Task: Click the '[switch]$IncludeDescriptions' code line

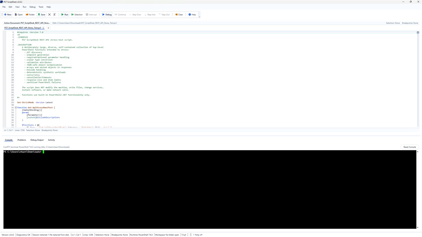Action: 43,117
